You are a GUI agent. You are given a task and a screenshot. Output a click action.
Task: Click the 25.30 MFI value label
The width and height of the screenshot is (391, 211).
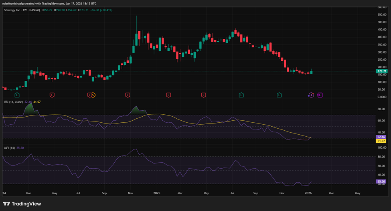[x=381, y=181]
